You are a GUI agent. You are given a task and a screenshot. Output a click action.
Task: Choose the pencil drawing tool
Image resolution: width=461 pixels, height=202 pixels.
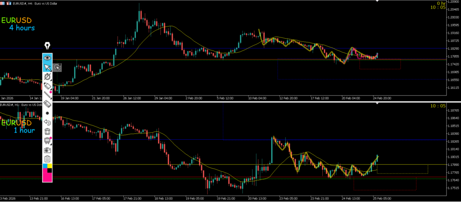coord(47,86)
